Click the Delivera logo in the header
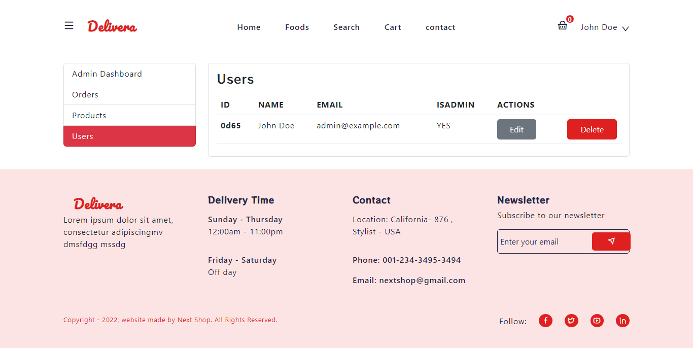Viewport: 693px width, 348px height. 112,26
